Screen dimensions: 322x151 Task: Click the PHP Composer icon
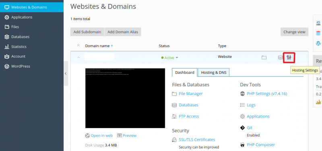(x=242, y=145)
